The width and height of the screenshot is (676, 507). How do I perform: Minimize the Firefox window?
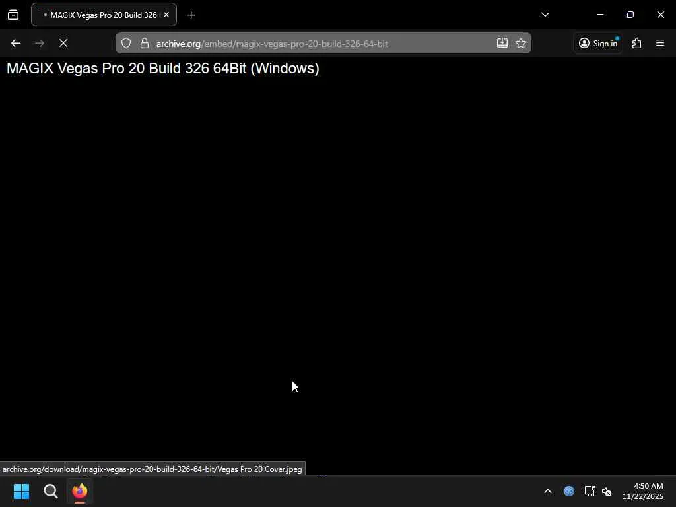click(599, 15)
